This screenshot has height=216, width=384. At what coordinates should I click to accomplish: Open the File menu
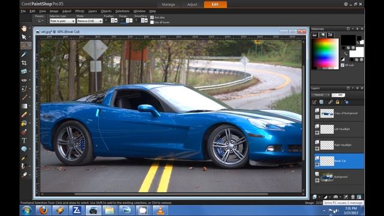(23, 11)
